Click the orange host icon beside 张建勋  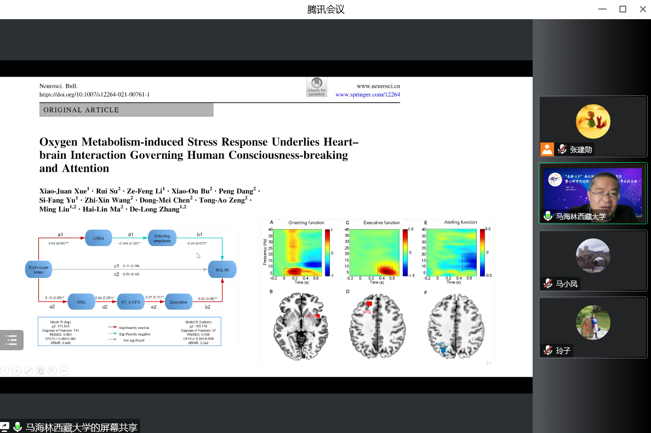[x=547, y=149]
